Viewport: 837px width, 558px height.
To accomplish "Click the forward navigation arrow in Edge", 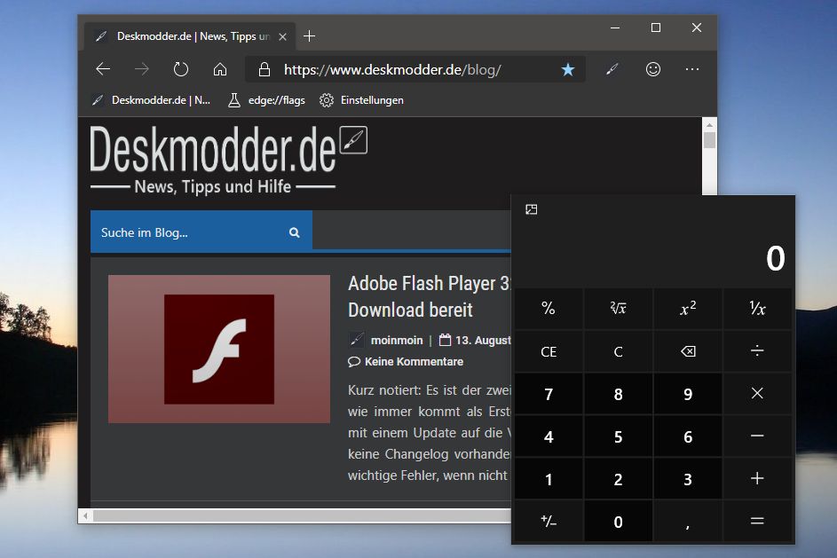I will pos(141,69).
